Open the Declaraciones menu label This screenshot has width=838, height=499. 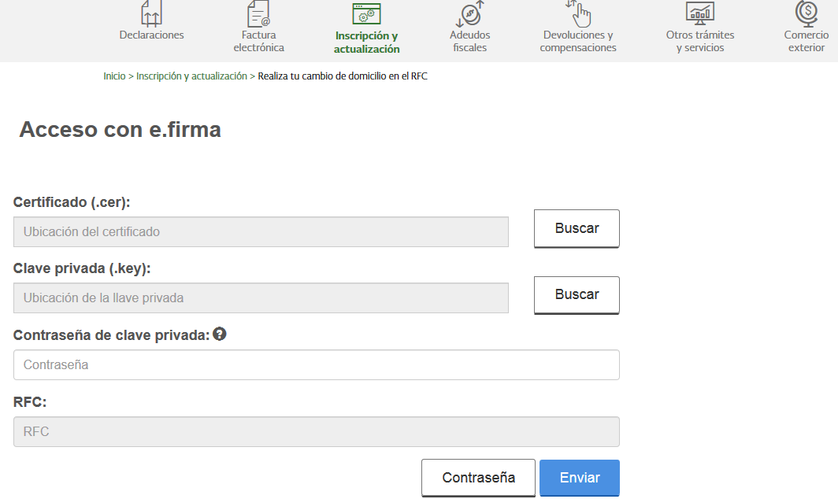152,35
